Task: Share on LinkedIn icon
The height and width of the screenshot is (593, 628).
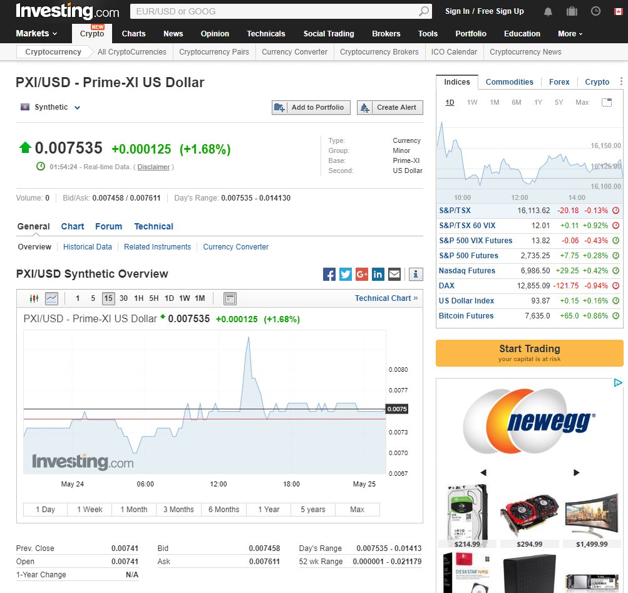Action: pos(378,275)
